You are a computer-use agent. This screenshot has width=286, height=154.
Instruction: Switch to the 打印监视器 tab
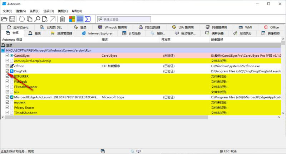(x=149, y=27)
